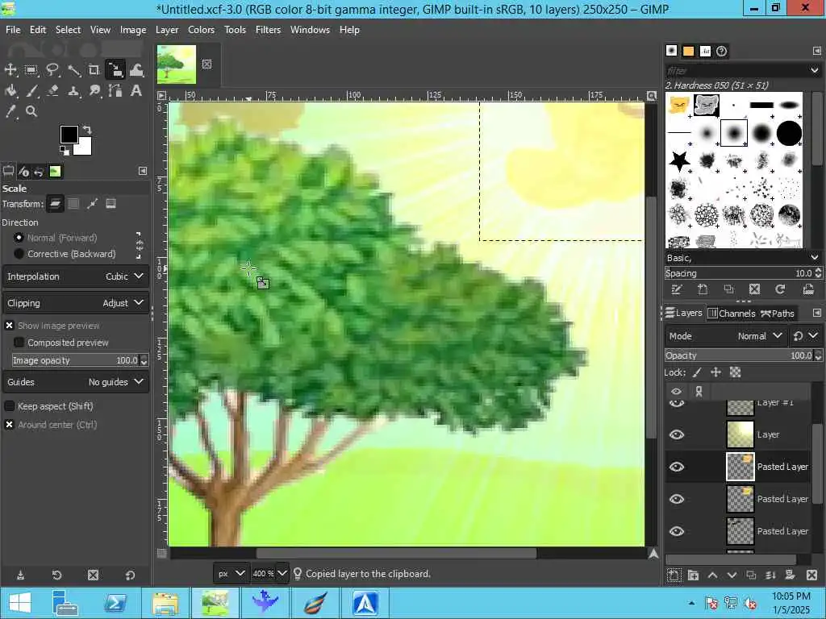Switch to the Paths tab
826x619 pixels.
(x=778, y=314)
